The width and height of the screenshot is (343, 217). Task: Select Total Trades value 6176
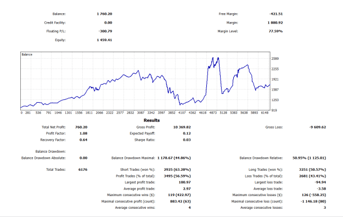(x=83, y=170)
